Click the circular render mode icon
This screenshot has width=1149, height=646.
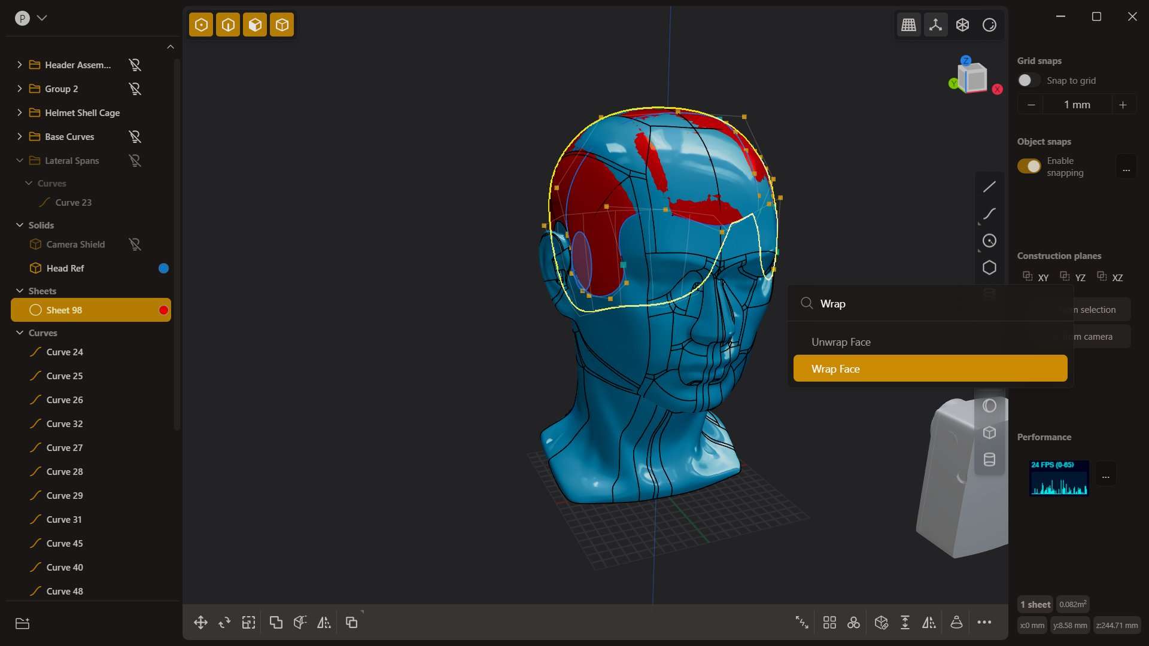[989, 25]
